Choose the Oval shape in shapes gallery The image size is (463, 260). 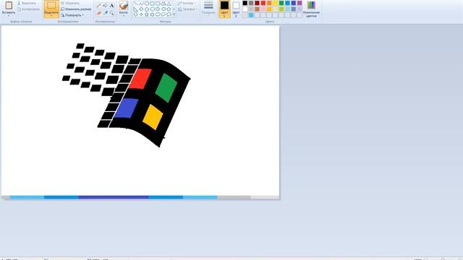[x=147, y=4]
